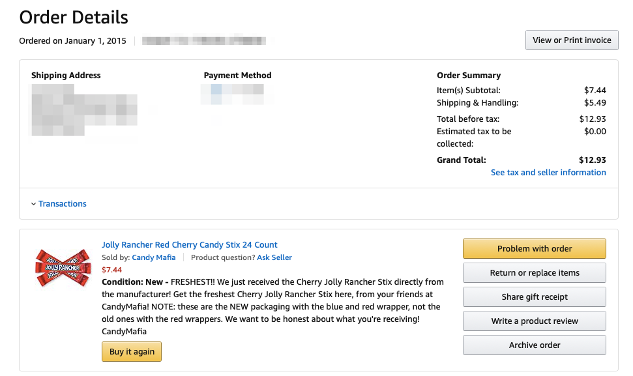Click View or Print invoice button
Image resolution: width=633 pixels, height=376 pixels.
coord(572,40)
